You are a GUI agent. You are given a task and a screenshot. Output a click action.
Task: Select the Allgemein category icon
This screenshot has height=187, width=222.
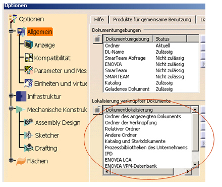point(22,31)
